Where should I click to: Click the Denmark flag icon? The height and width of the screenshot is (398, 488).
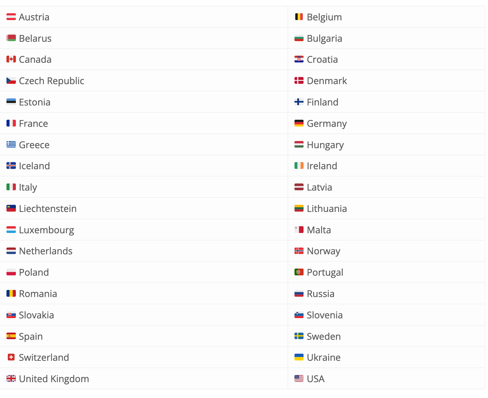click(299, 81)
